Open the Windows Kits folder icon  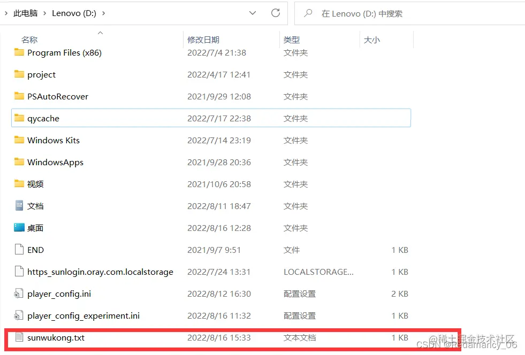pyautogui.click(x=19, y=140)
